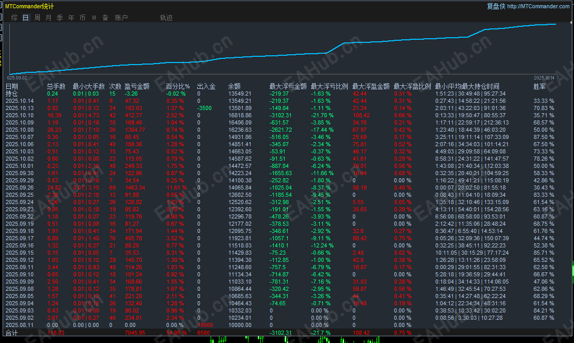Click the 最大浮盈比例 column header
The image size is (574, 343).
[x=412, y=87]
